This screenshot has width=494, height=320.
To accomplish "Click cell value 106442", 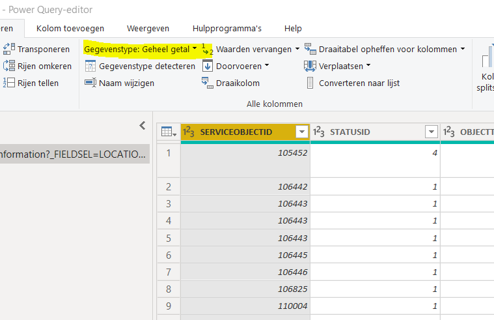I will tap(292, 186).
